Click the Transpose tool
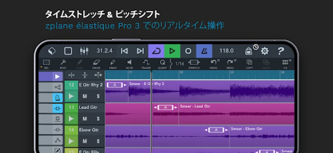This screenshot has height=153, width=333. (146, 63)
